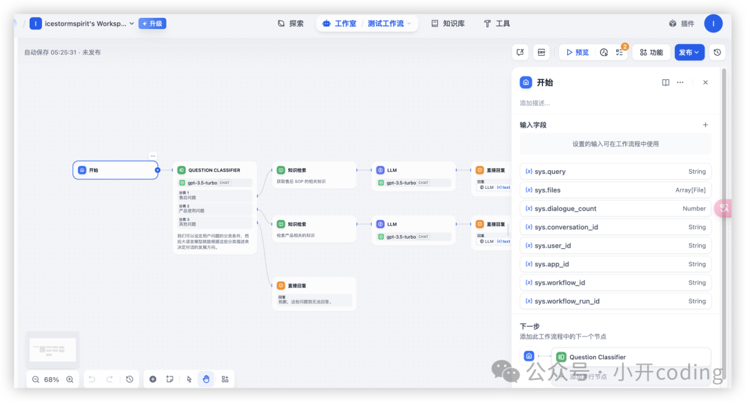Select sys.user_id variable row
This screenshot has width=746, height=402.
point(615,245)
